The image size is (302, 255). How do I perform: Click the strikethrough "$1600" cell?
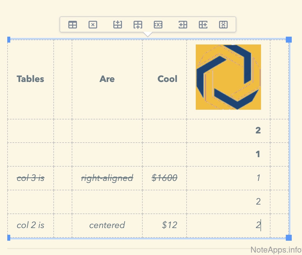(x=164, y=178)
